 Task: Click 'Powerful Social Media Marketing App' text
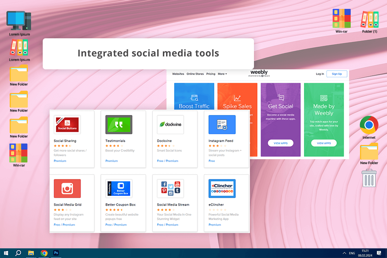[x=224, y=217]
